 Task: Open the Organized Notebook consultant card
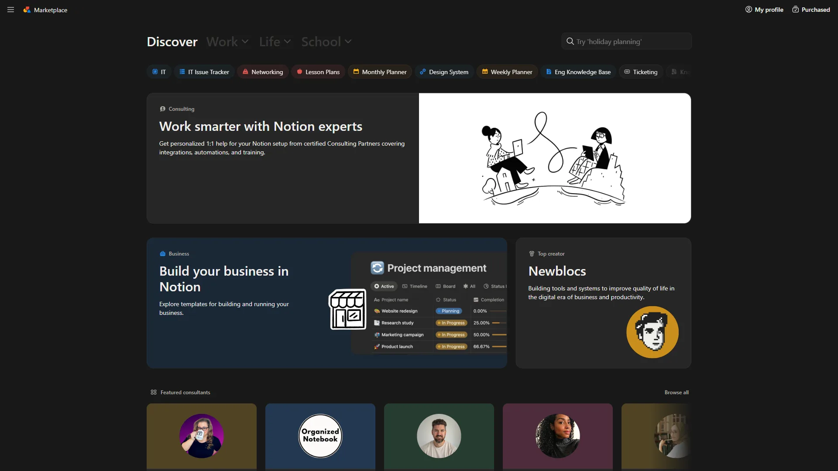tap(320, 436)
